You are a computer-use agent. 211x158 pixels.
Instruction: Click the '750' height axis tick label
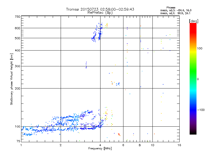coord(17,17)
